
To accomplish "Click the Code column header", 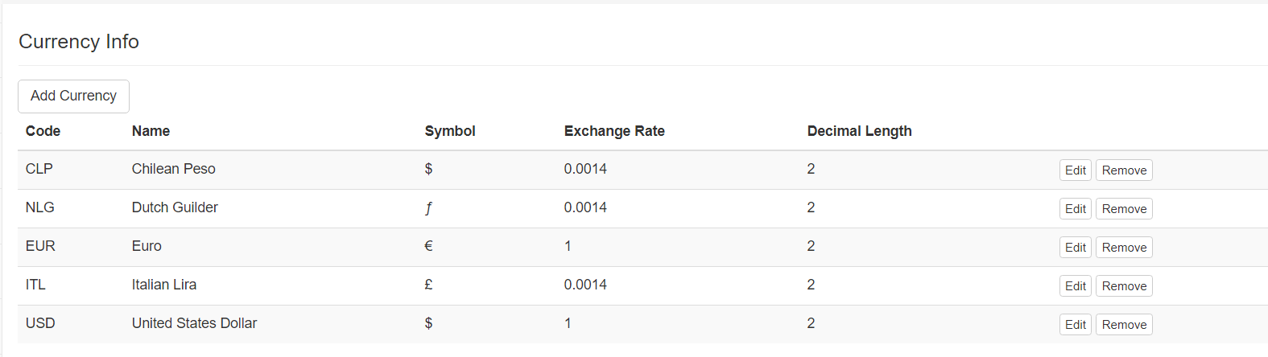I will click(43, 131).
